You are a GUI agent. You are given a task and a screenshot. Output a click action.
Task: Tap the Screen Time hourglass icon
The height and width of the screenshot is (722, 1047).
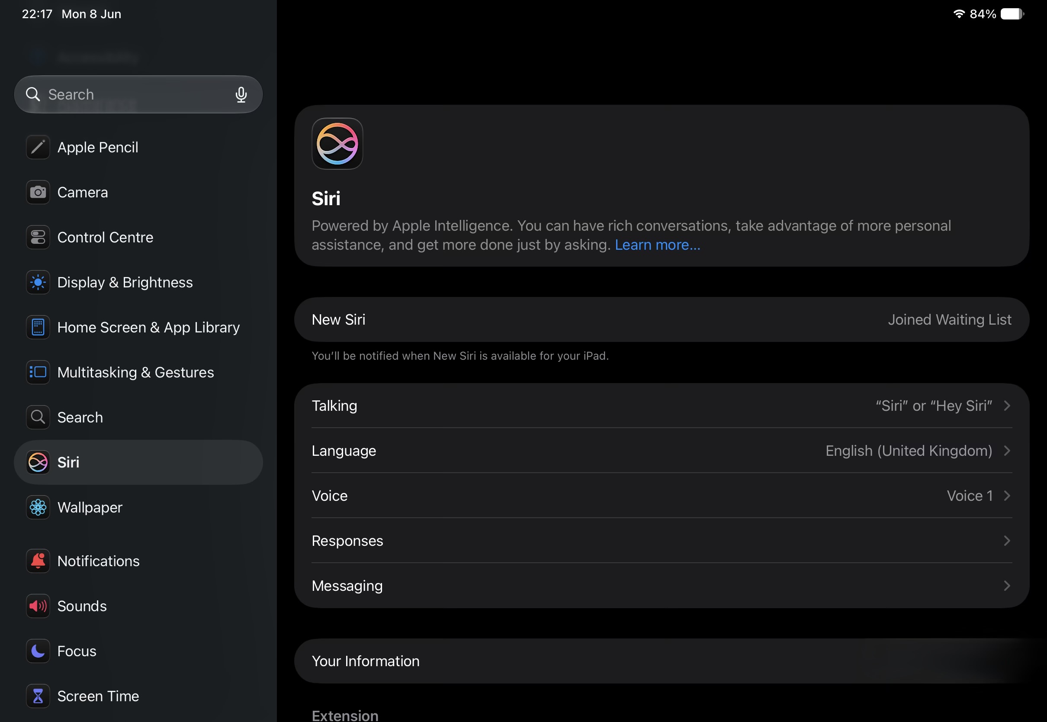point(38,696)
